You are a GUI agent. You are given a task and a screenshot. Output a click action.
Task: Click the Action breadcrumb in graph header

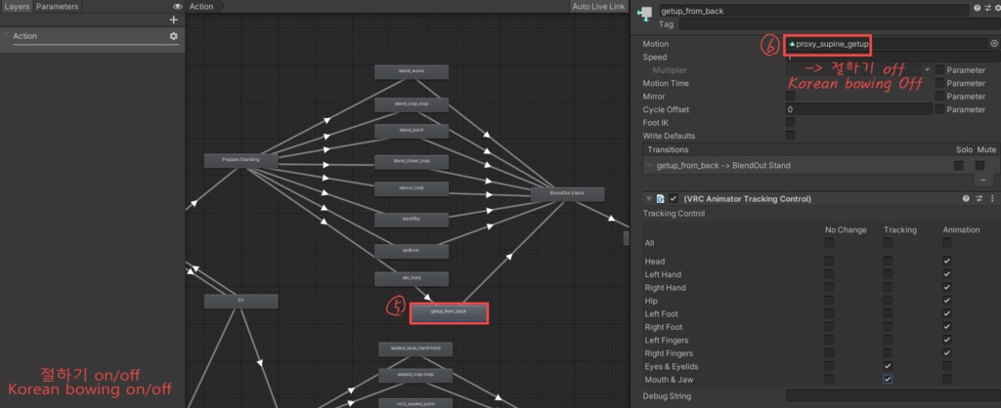pos(203,7)
